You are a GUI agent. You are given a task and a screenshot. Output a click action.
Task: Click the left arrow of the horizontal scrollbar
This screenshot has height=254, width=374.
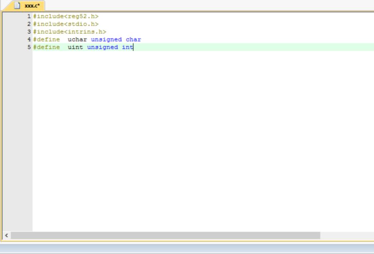click(x=6, y=236)
